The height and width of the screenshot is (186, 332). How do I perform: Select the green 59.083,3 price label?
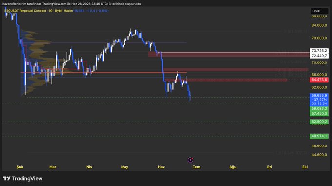[319, 109]
